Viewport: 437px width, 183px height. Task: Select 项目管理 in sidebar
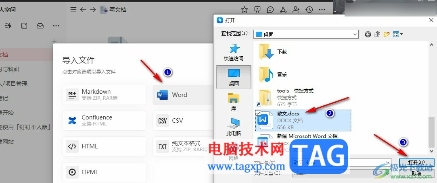coord(14,84)
